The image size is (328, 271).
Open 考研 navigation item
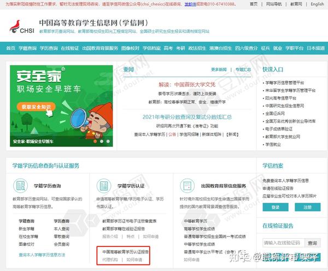[x=180, y=48]
